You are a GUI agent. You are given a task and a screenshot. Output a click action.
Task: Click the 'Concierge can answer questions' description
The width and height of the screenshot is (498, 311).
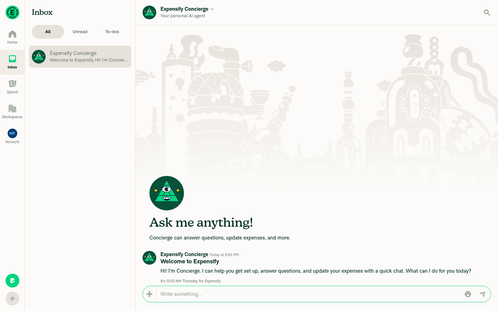coord(220,238)
